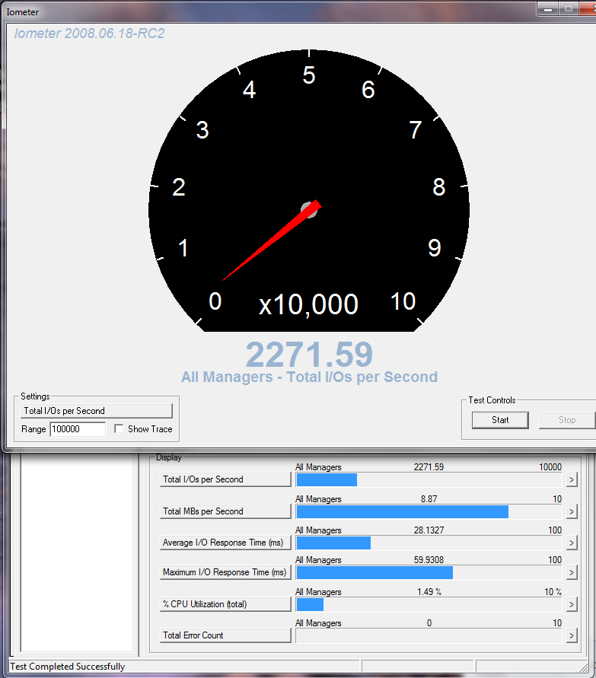The height and width of the screenshot is (678, 596).
Task: Click the red needle on the speedometer gauge
Action: (x=272, y=240)
